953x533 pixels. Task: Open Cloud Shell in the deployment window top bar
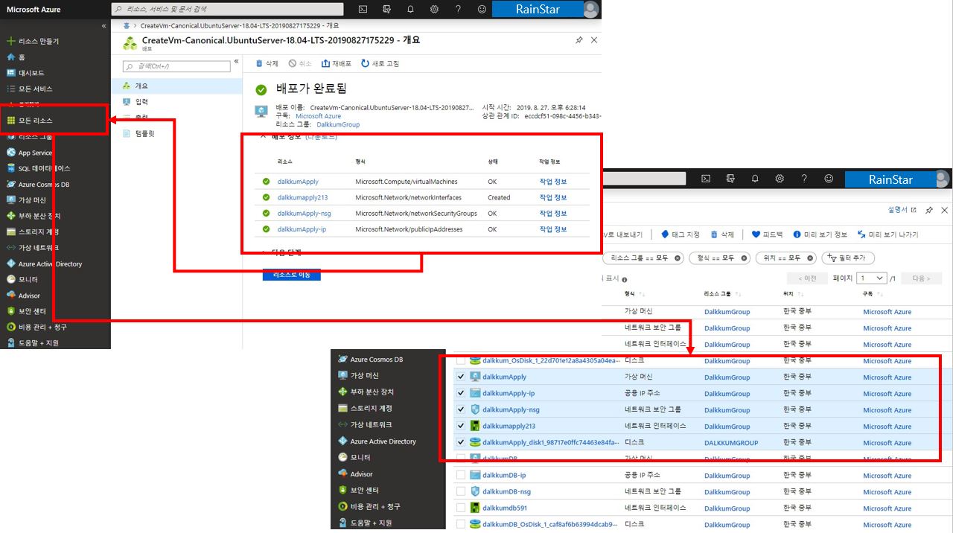(x=363, y=10)
